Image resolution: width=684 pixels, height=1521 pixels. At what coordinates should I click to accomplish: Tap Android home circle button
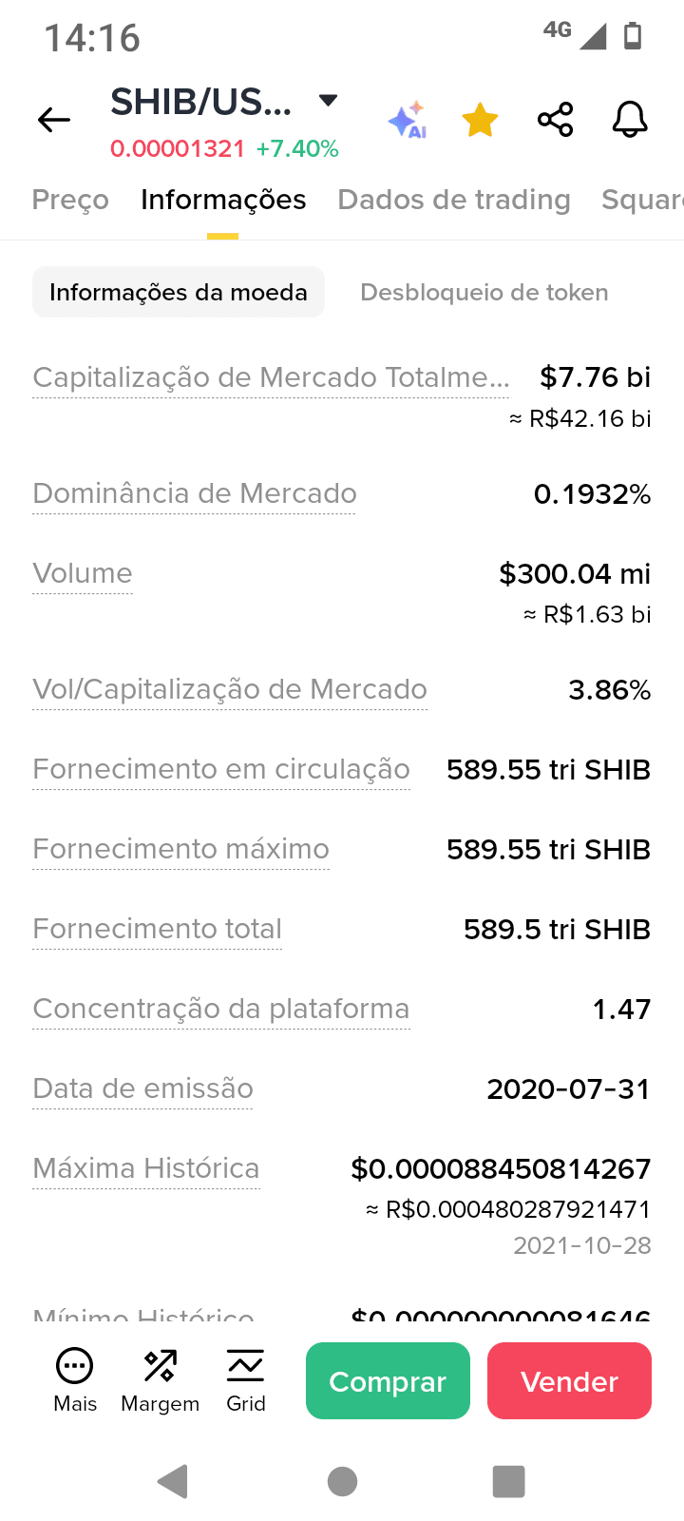tap(342, 1481)
